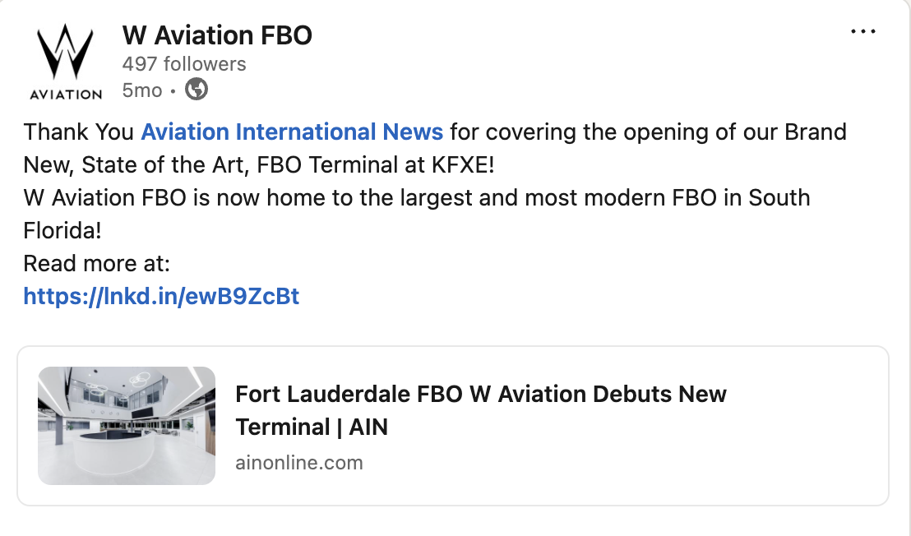Open the three-dot post options menu
Image resolution: width=911 pixels, height=536 pixels.
point(862,31)
